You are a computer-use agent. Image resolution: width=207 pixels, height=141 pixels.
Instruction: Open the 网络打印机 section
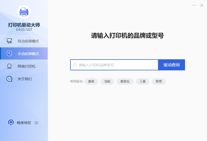click(x=24, y=66)
